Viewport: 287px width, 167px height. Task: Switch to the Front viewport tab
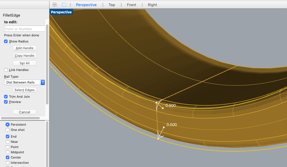click(x=131, y=5)
